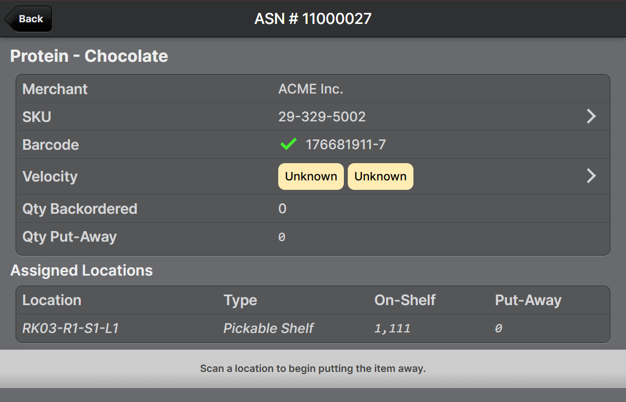Select the second Unknown velocity badge

(x=380, y=177)
